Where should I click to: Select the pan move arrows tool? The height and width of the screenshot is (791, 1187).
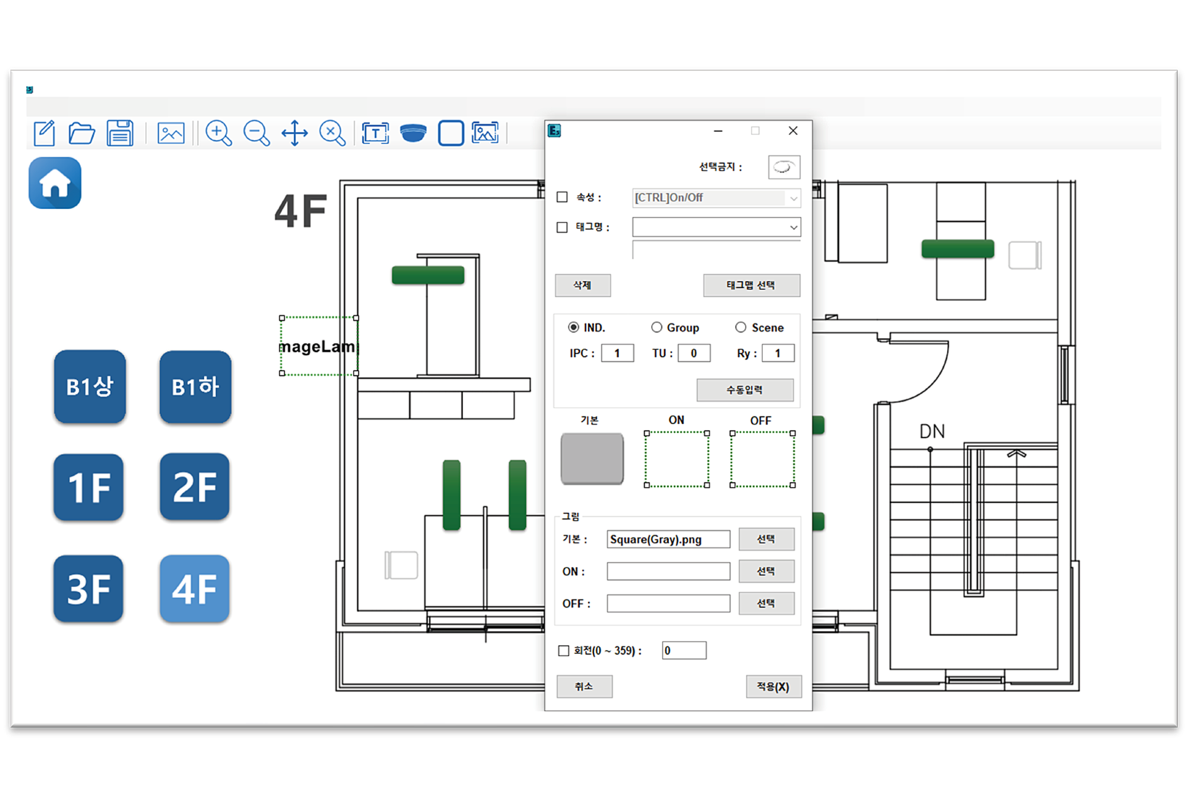[295, 133]
